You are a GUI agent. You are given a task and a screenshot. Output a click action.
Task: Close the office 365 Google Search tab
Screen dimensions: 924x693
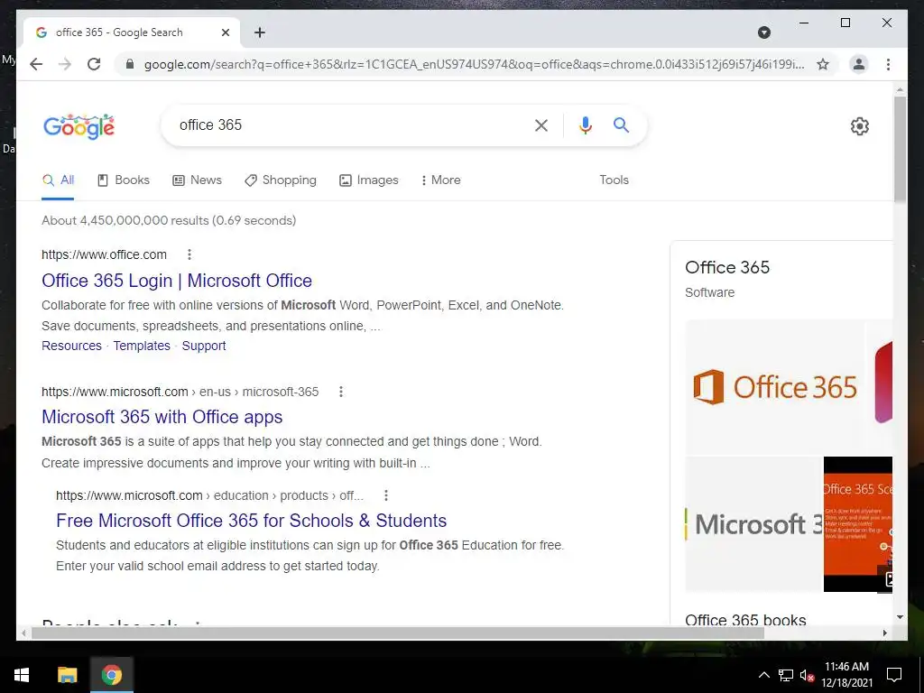point(225,32)
